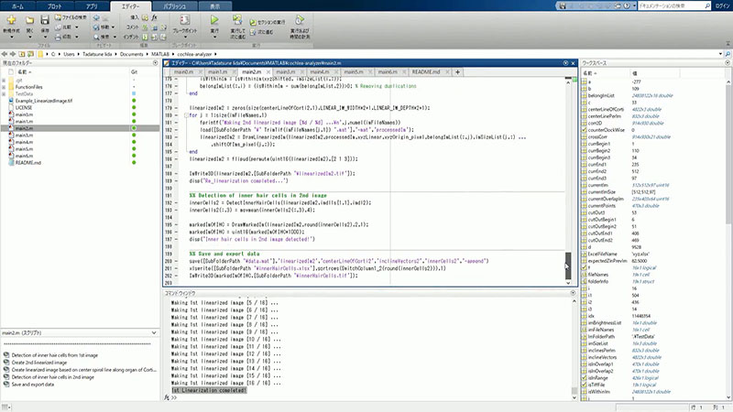Click the command window prompt input line

point(372,397)
